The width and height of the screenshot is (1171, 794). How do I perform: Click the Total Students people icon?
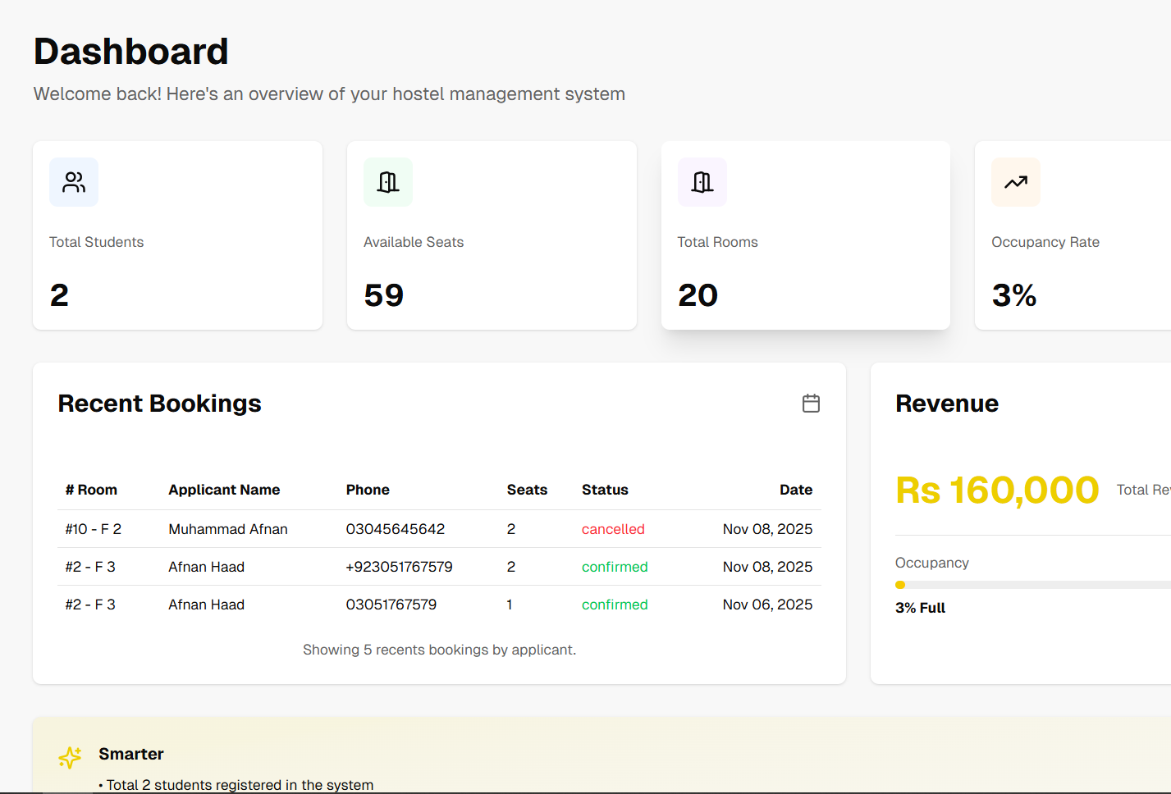[74, 182]
